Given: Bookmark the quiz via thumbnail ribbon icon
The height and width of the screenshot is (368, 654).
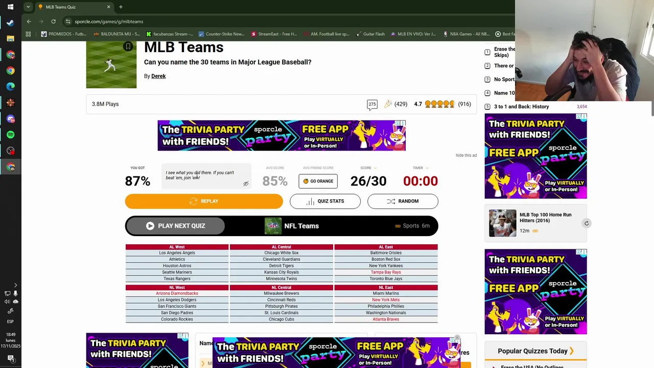Looking at the screenshot, I should (x=128, y=47).
